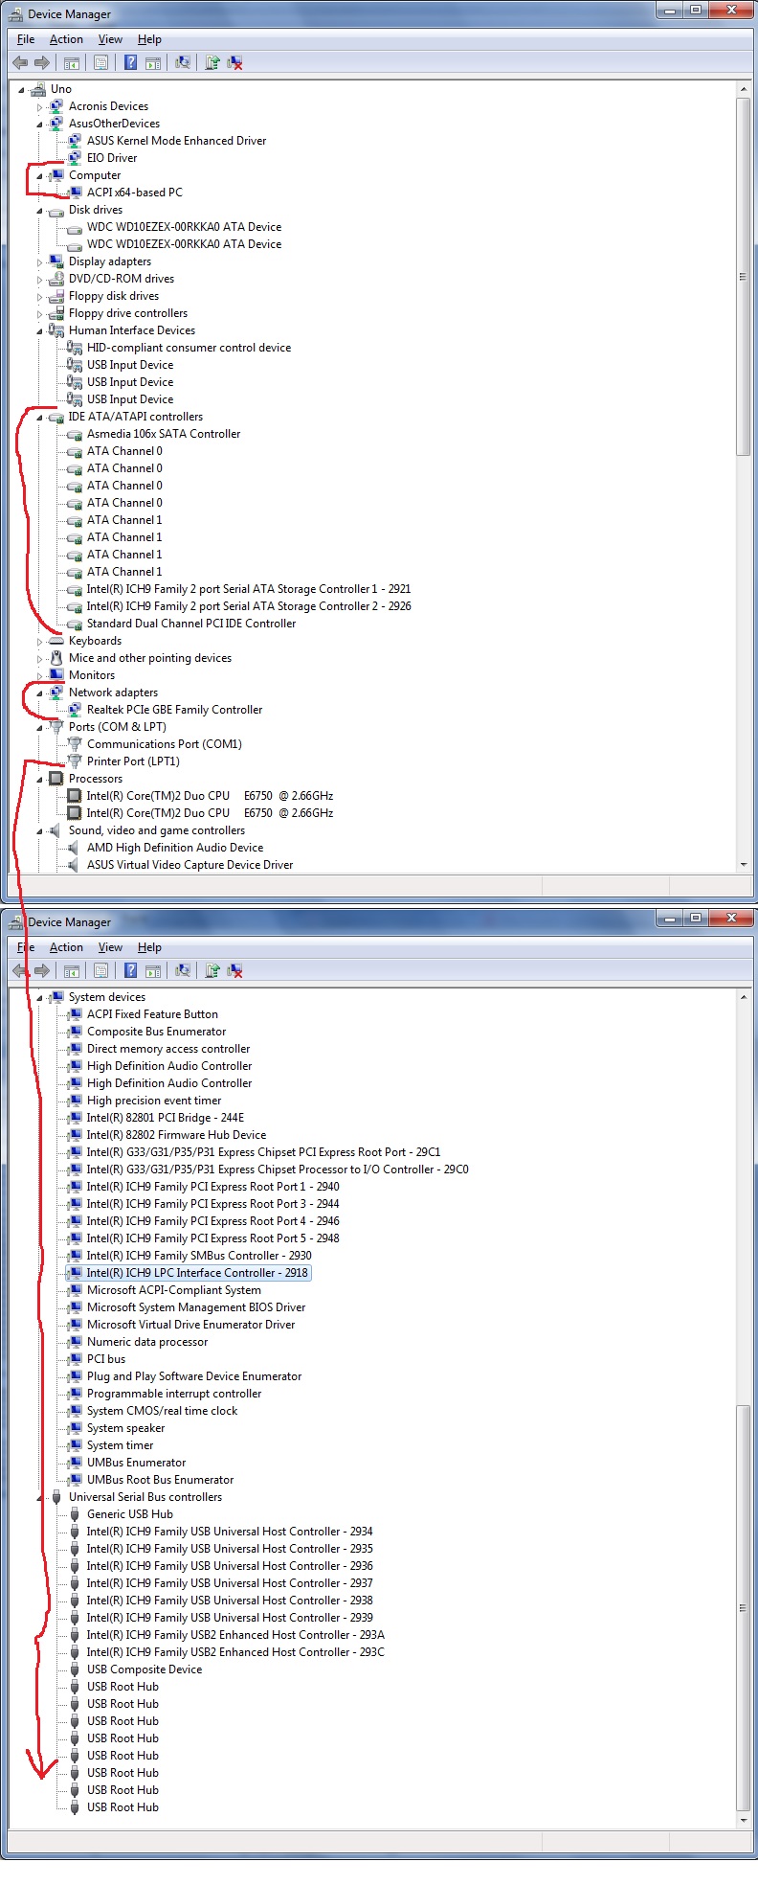Open Action menu in the System devices window
Viewport: 758px width, 1885px height.
66,947
